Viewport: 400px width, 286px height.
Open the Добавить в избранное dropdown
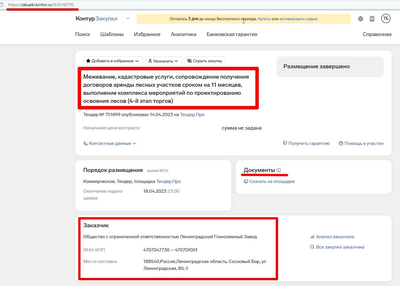point(112,61)
